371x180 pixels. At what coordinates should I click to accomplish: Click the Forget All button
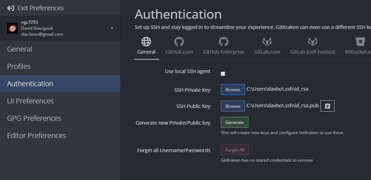[x=235, y=150]
